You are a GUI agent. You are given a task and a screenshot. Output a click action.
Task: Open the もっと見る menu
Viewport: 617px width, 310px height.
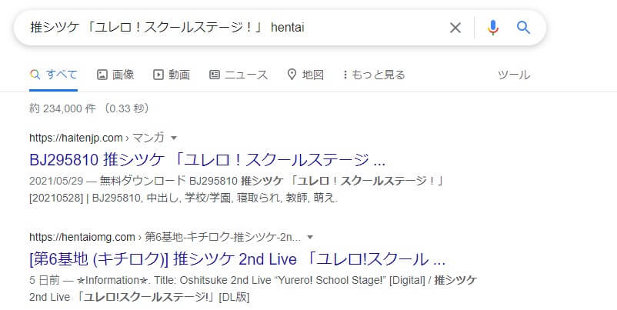[x=374, y=75]
